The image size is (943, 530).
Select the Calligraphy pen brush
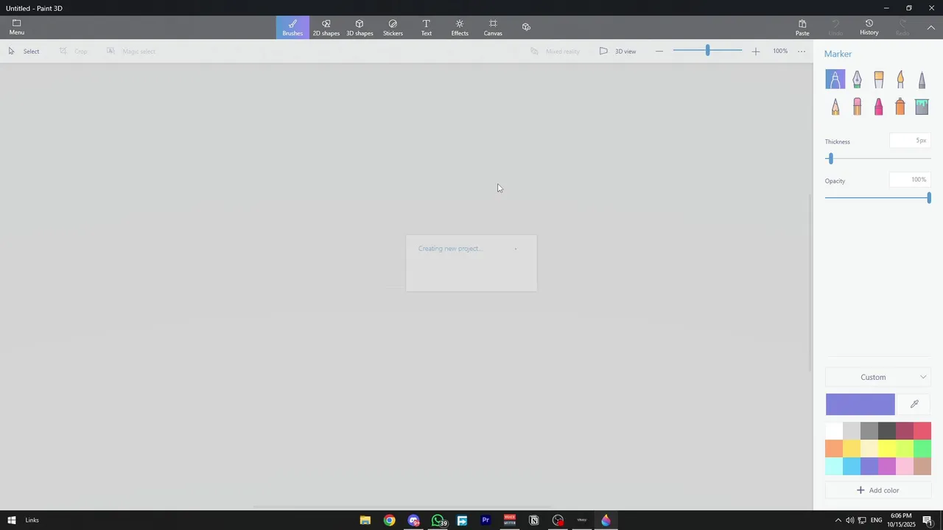click(x=857, y=79)
